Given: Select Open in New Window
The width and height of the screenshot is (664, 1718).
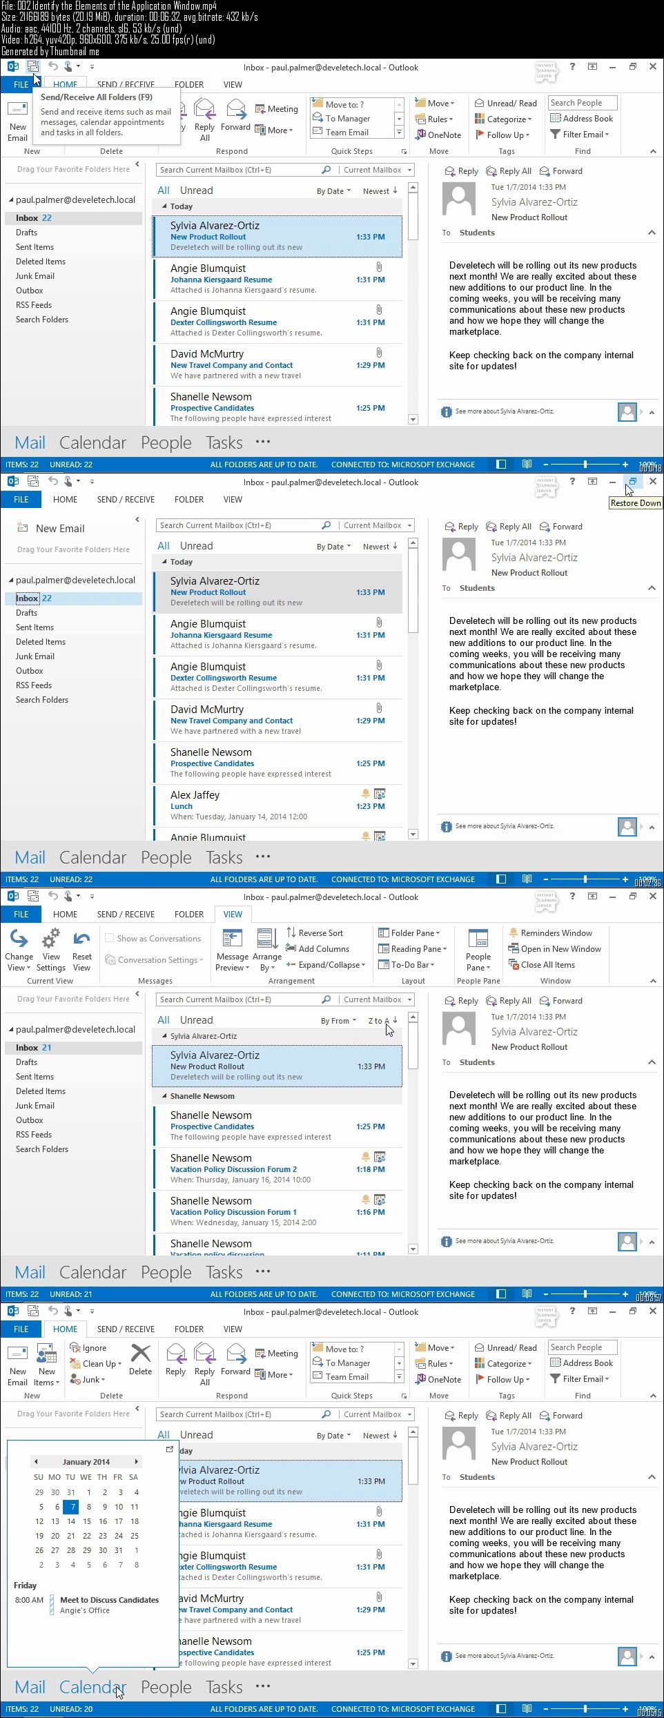Looking at the screenshot, I should pos(554,949).
